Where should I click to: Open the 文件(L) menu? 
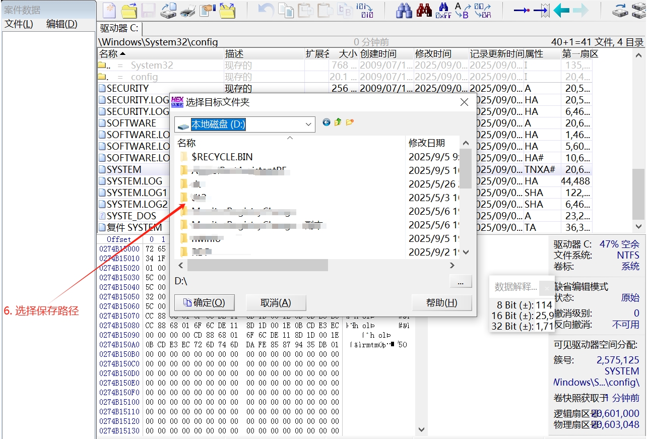[19, 24]
